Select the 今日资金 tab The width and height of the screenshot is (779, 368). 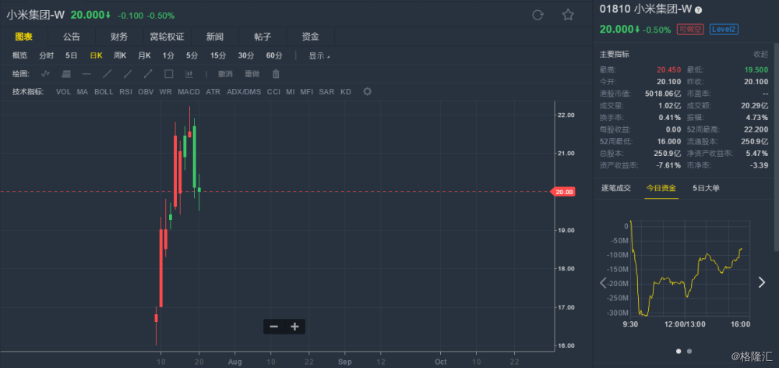click(x=661, y=188)
